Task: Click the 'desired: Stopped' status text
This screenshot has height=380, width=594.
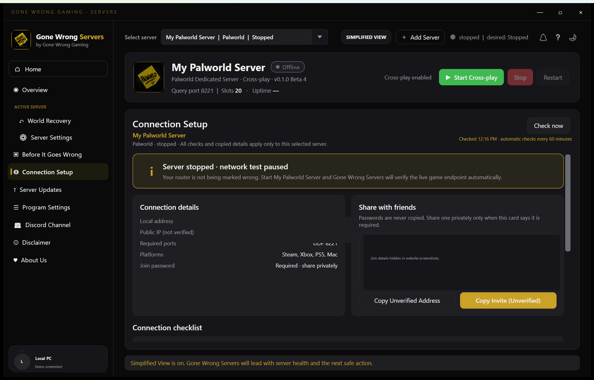Action: click(507, 37)
